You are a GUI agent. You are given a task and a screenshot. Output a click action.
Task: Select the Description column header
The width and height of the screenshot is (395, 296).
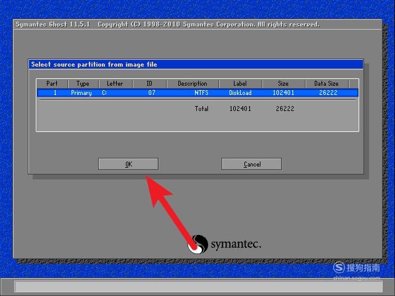pos(193,84)
